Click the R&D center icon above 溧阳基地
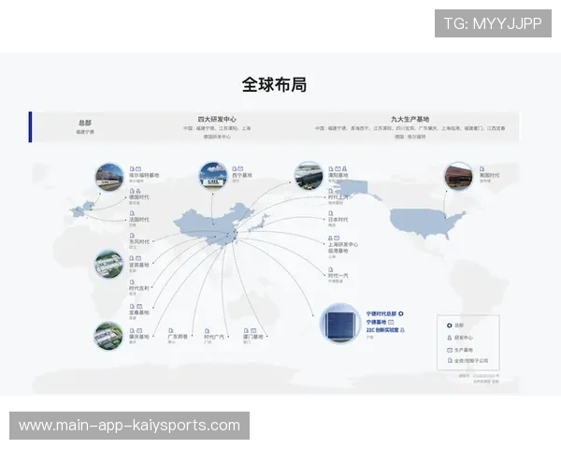Viewport: 561px width, 449px height. pos(344,168)
